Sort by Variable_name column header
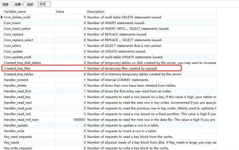The height and width of the screenshot is (150, 239). point(15,12)
